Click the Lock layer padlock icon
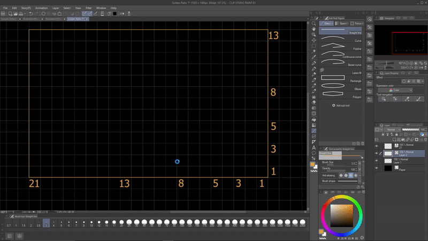Image resolution: width=428 pixels, height=241 pixels. [x=396, y=134]
